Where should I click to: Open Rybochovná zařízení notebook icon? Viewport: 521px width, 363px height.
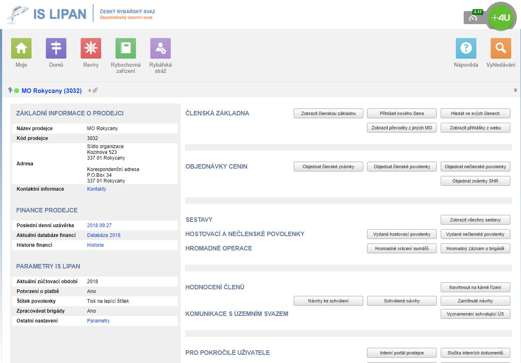coord(126,49)
